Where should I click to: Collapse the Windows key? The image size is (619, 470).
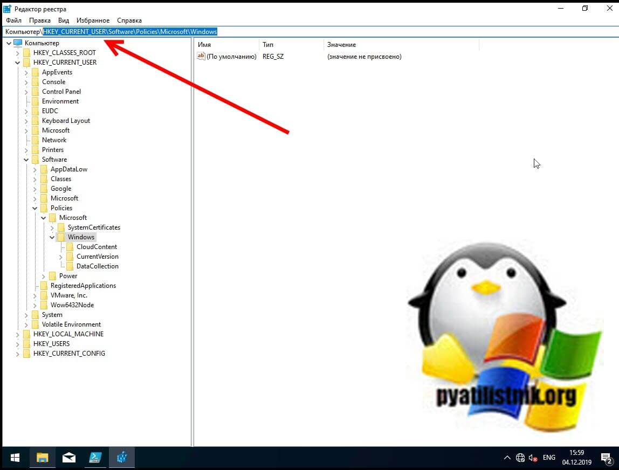pos(52,237)
